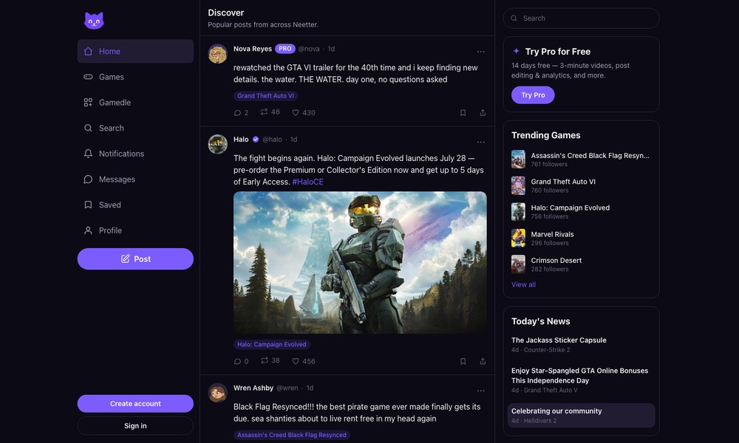The image size is (739, 443).
Task: Click the Sign in button
Action: 135,425
